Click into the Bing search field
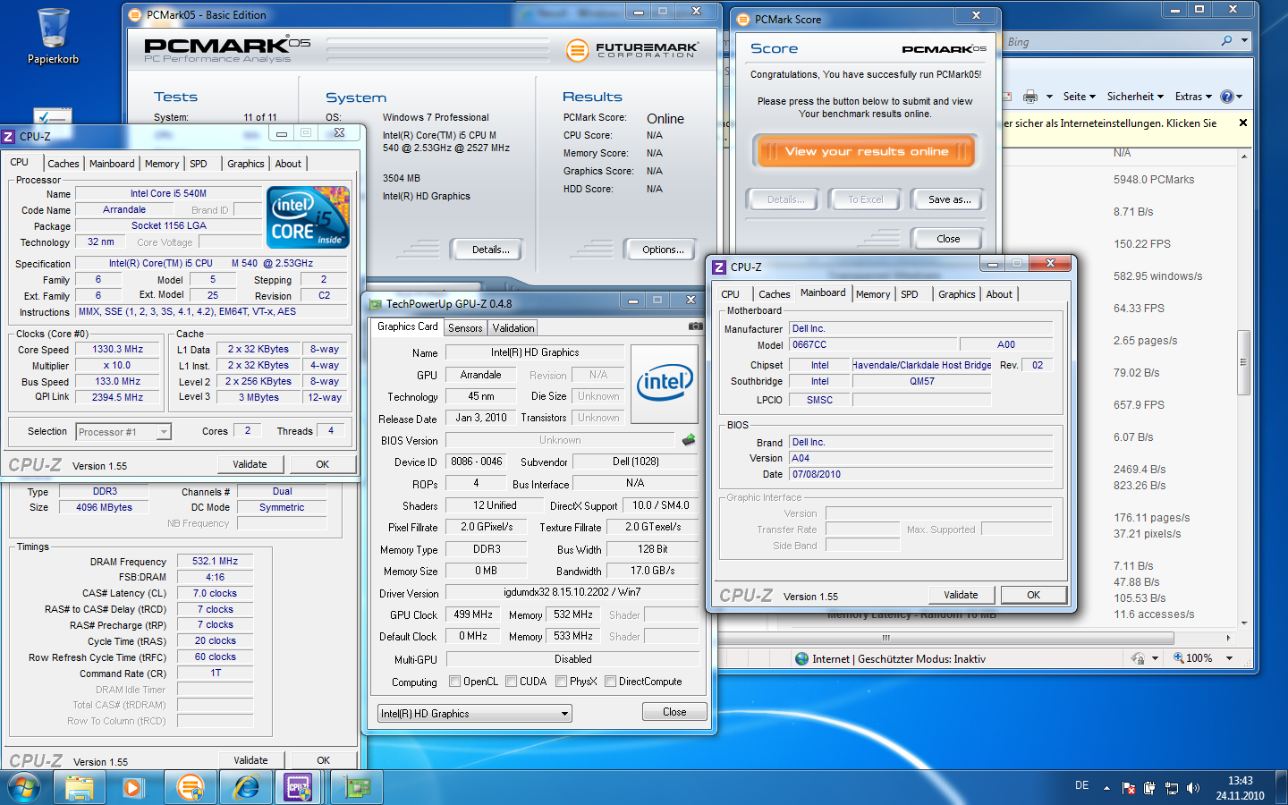1288x805 pixels. (x=1109, y=41)
